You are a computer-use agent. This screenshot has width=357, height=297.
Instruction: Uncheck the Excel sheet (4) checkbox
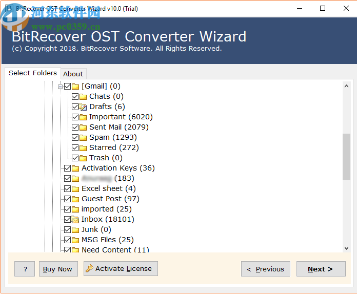[67, 189]
